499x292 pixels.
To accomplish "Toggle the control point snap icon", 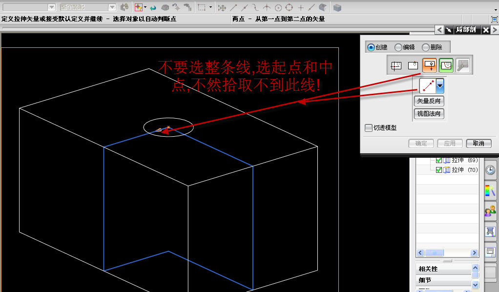I will [255, 7].
